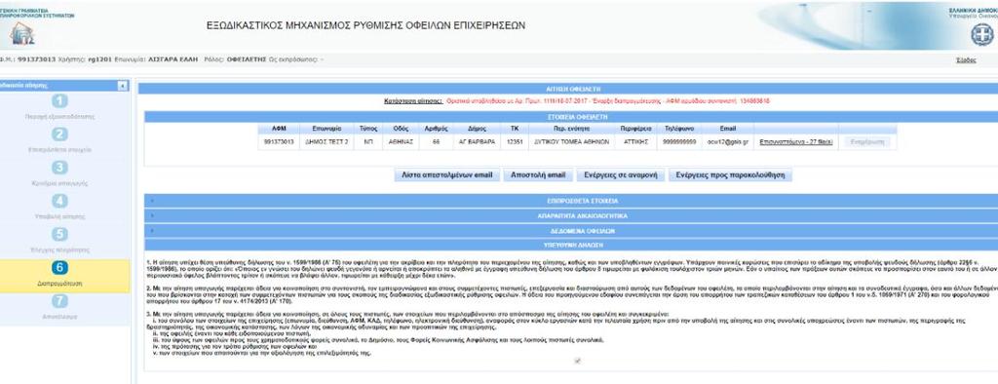998x384 pixels.
Task: Click the Επωνυμία column header
Action: point(326,129)
